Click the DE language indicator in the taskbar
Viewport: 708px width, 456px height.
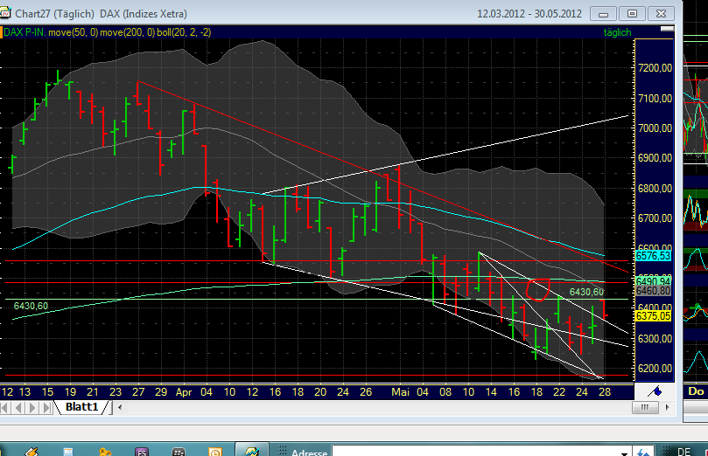(684, 452)
